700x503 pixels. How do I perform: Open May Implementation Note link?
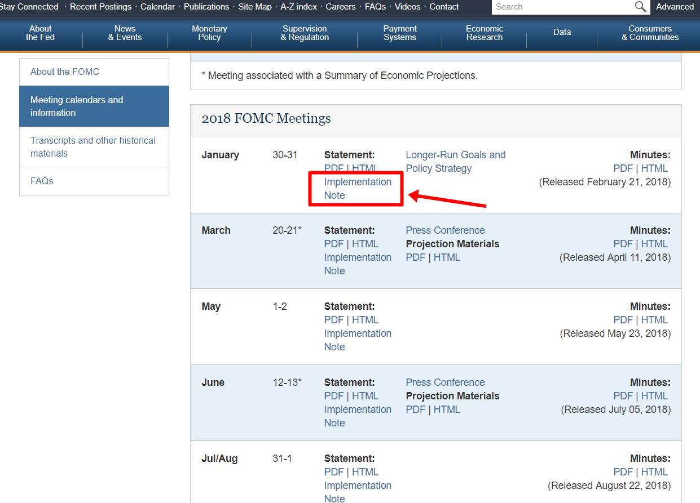pyautogui.click(x=358, y=340)
